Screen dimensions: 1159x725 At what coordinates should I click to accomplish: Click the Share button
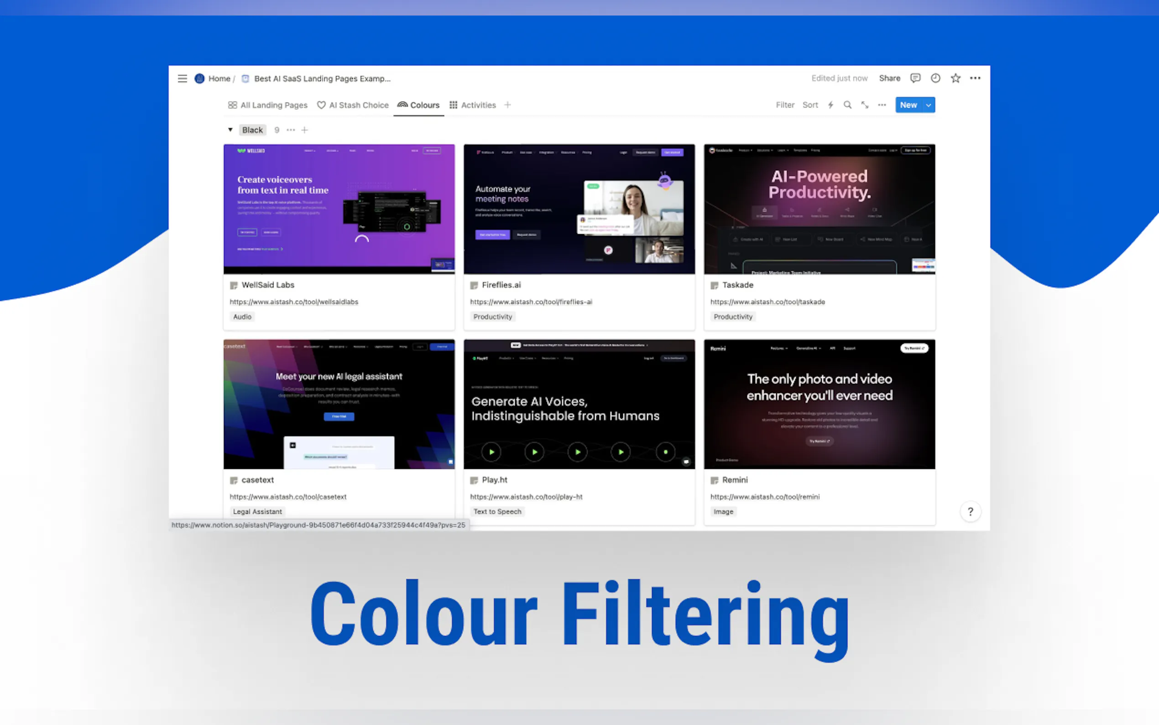(889, 78)
